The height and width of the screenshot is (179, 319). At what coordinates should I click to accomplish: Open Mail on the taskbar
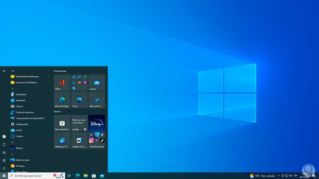click(102, 176)
